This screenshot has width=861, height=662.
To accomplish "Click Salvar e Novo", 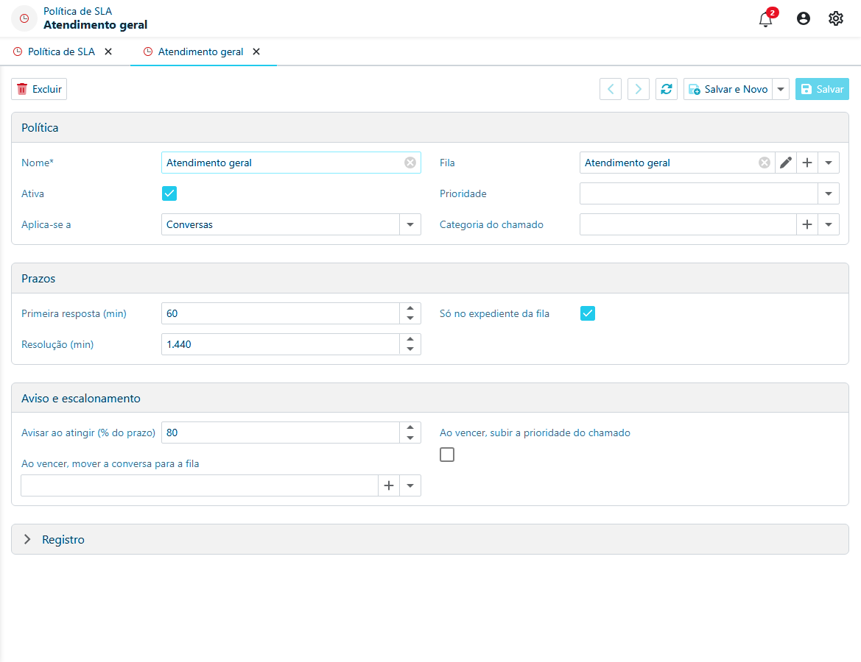I will tap(728, 89).
